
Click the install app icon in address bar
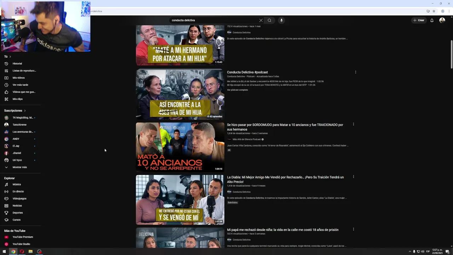pos(428,11)
